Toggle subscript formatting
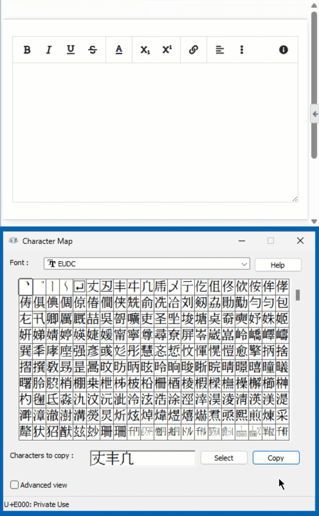This screenshot has height=516, width=319. pos(145,50)
